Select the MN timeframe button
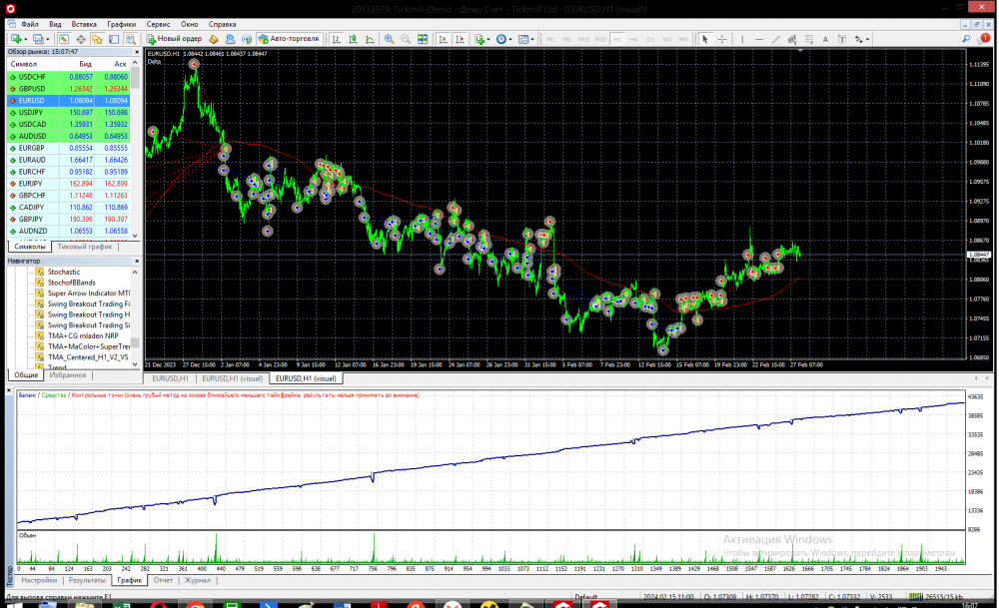The height and width of the screenshot is (608, 999). (x=683, y=39)
